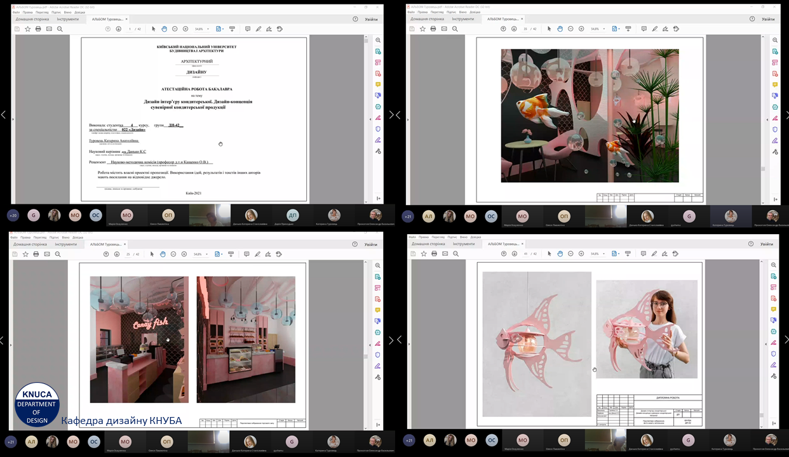Switch to Домашня сторінка tab in page 1 window

tap(31, 19)
